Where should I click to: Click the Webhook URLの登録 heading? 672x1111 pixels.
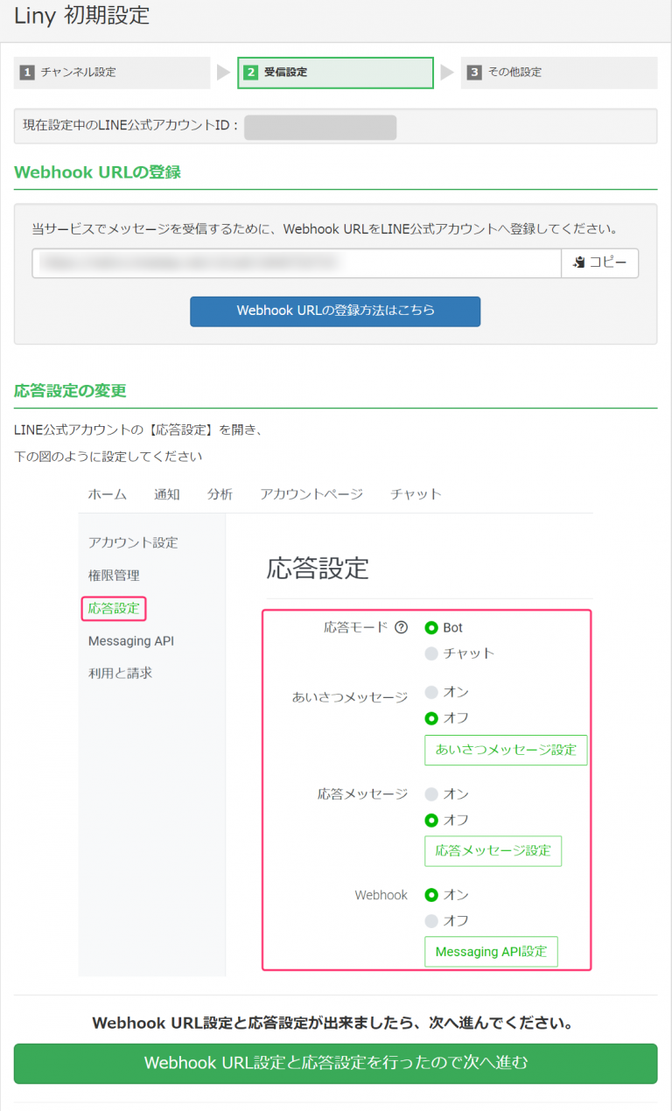(x=97, y=172)
